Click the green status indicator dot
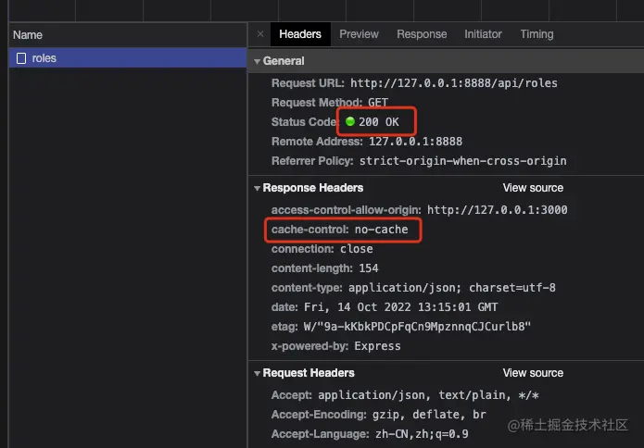This screenshot has width=644, height=448. (350, 121)
